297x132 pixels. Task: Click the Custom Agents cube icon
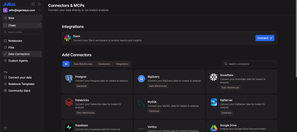(5, 61)
